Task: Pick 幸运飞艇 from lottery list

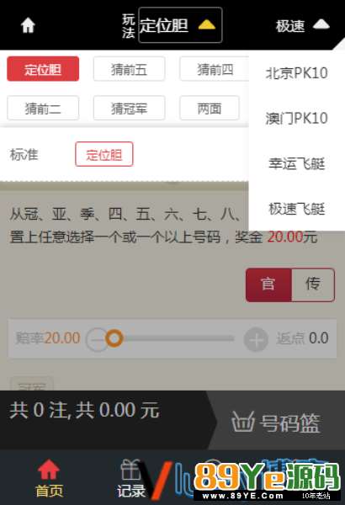Action: (297, 163)
